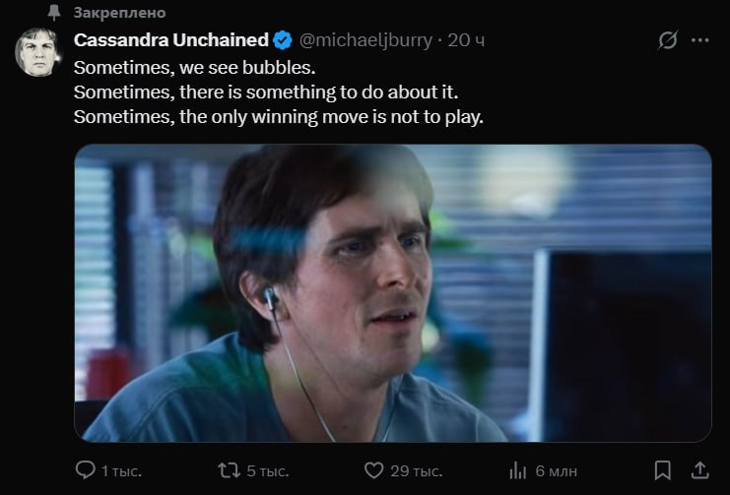The image size is (730, 495).
Task: Open the three-dot more options menu
Action: click(700, 41)
